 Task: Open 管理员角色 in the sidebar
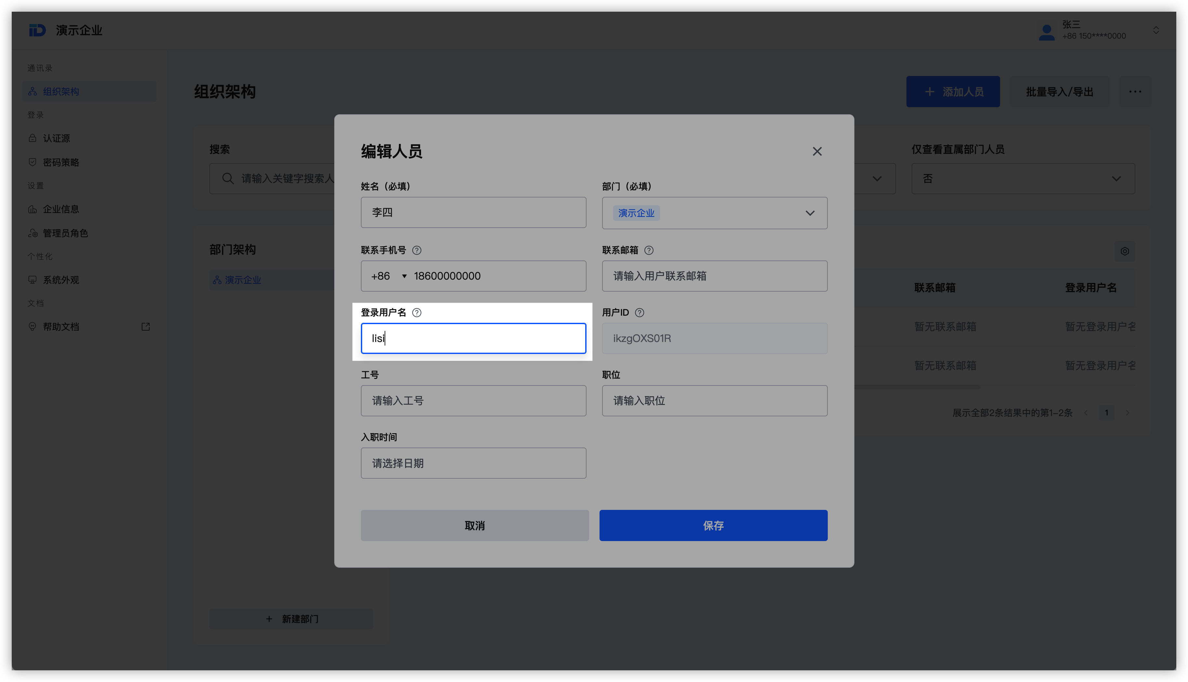pos(89,233)
